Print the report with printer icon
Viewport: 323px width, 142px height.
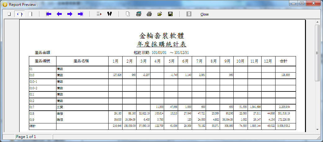(x=149, y=14)
